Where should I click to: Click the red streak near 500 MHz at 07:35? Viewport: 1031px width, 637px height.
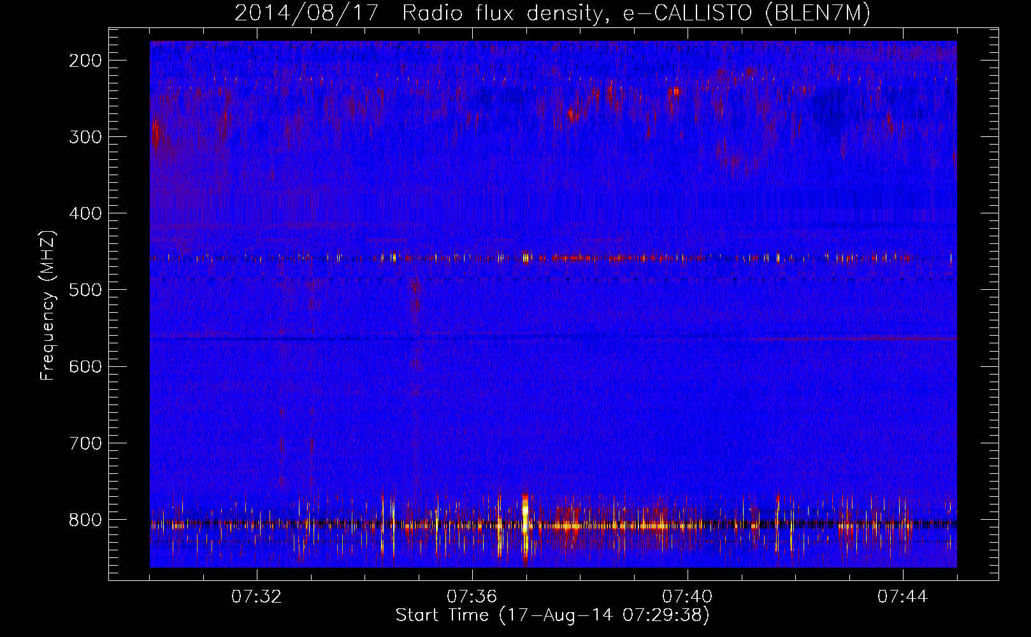tap(415, 296)
